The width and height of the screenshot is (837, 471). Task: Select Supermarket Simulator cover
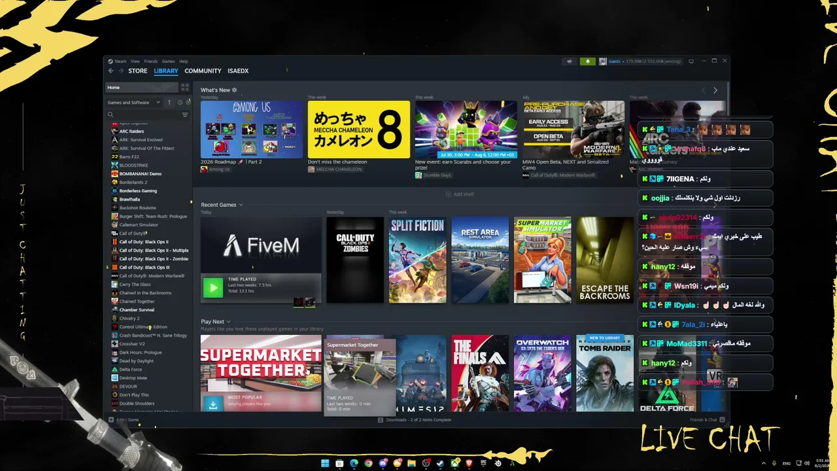click(543, 260)
